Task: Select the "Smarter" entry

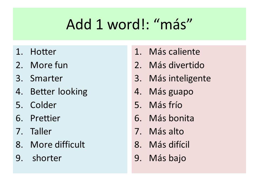Action: (x=46, y=78)
